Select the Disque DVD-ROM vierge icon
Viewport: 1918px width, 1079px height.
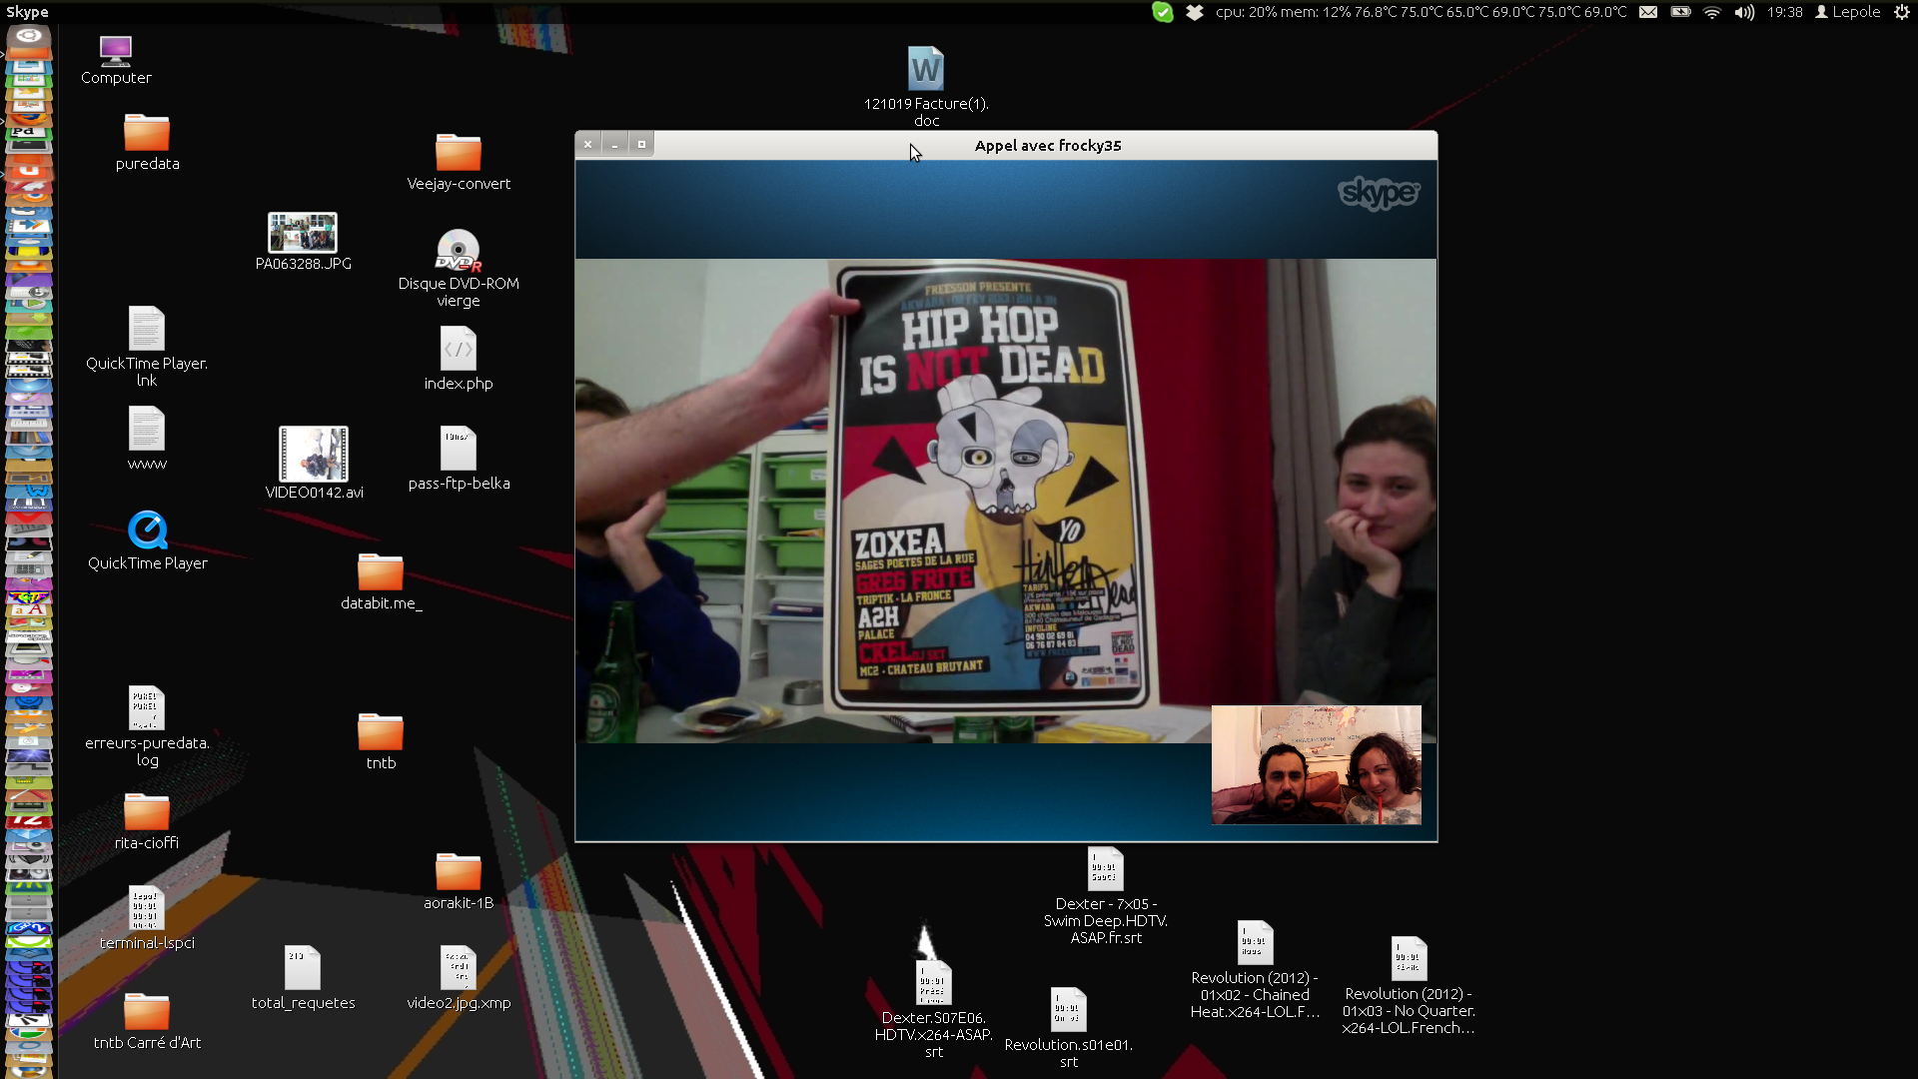pyautogui.click(x=458, y=251)
